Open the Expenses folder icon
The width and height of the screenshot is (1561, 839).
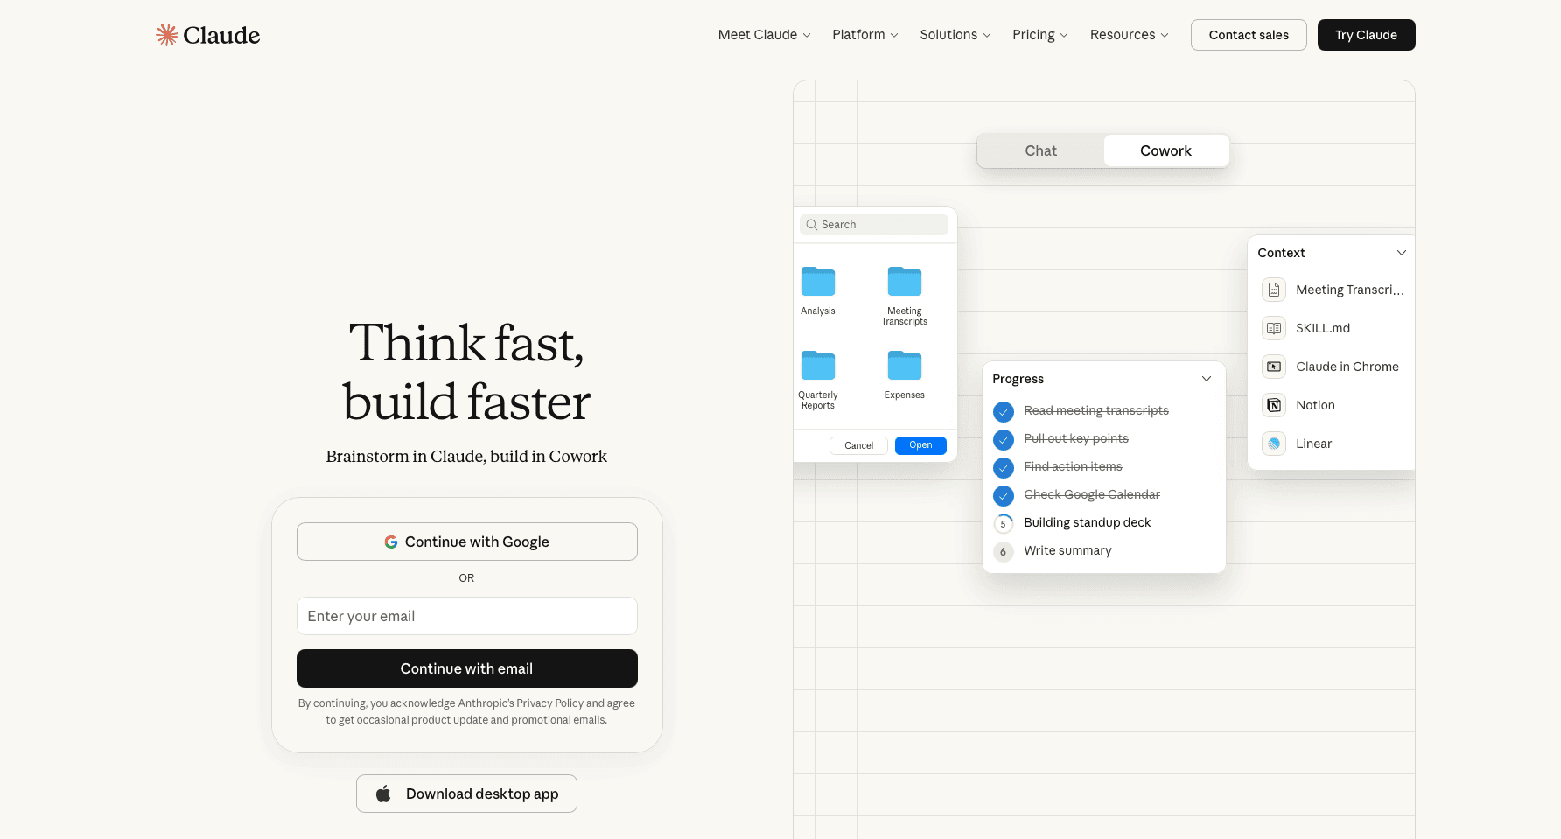(x=905, y=366)
